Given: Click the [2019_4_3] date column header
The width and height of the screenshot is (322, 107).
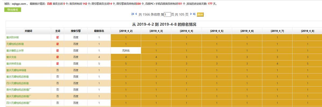Looking at the screenshot, I should [x=156, y=31].
